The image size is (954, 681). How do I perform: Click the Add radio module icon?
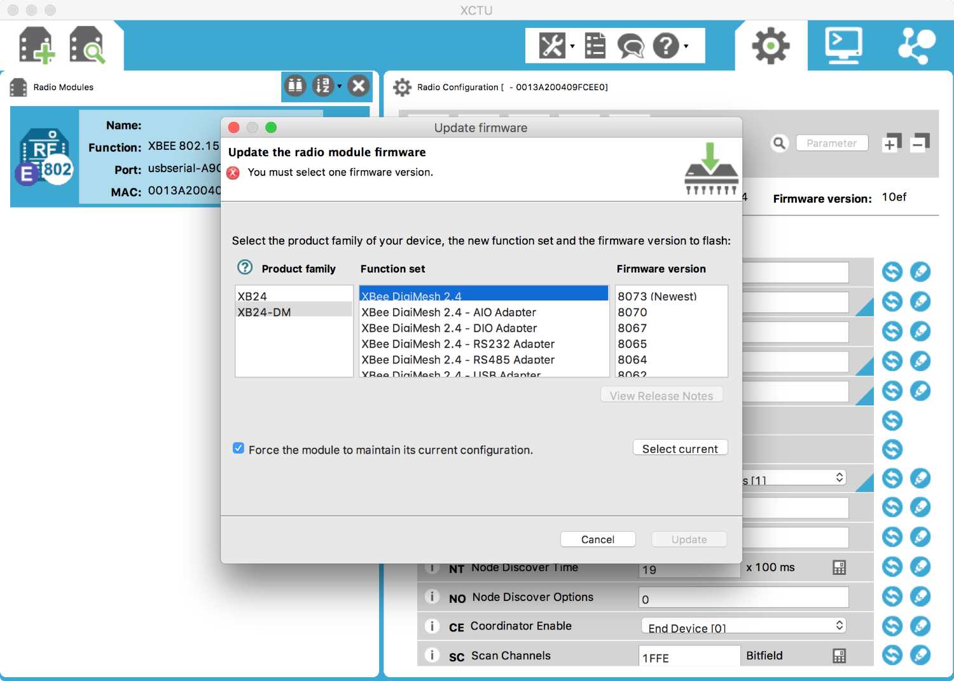coord(36,46)
